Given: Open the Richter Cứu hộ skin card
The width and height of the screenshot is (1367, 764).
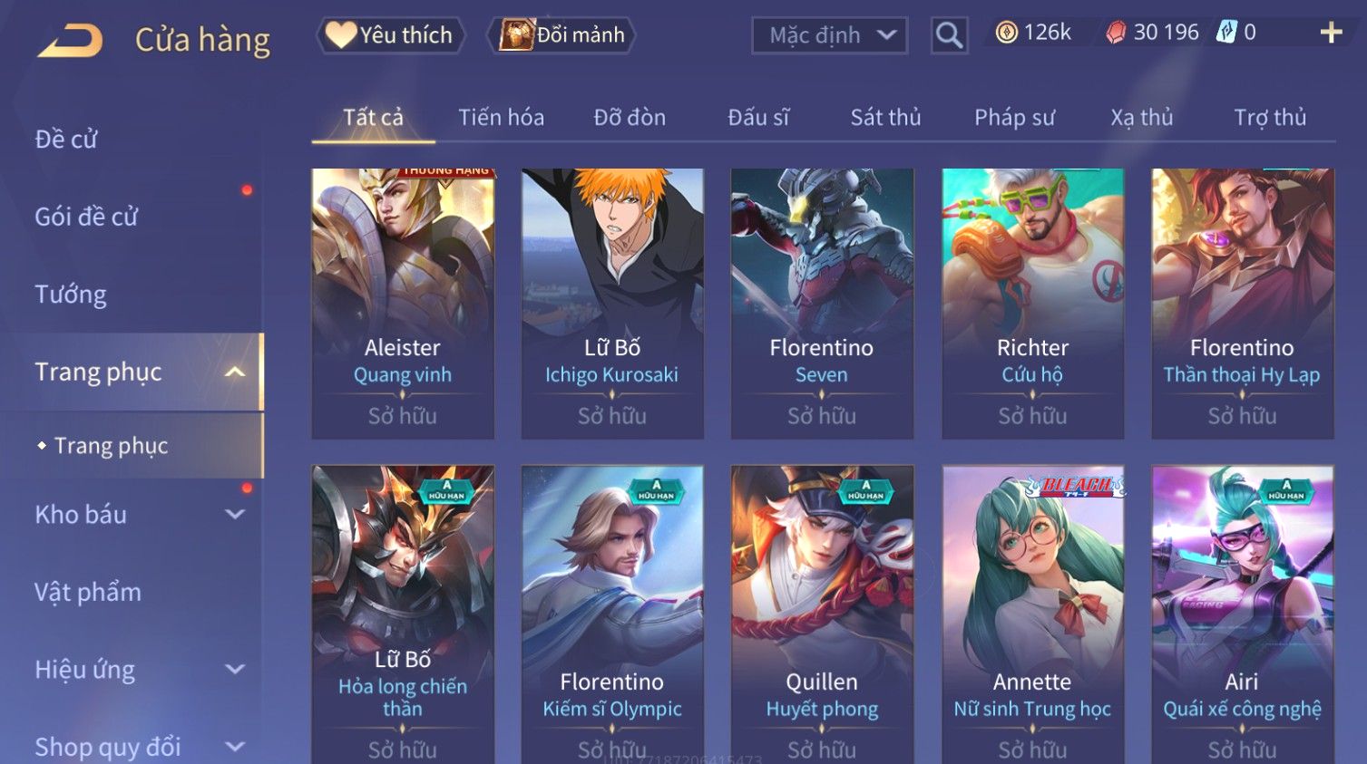Looking at the screenshot, I should (x=1032, y=304).
